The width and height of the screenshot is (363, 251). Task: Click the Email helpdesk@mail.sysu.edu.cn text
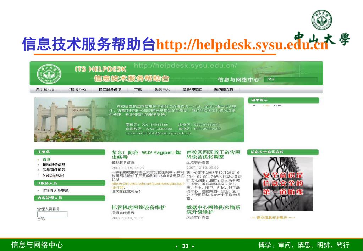pos(158,133)
